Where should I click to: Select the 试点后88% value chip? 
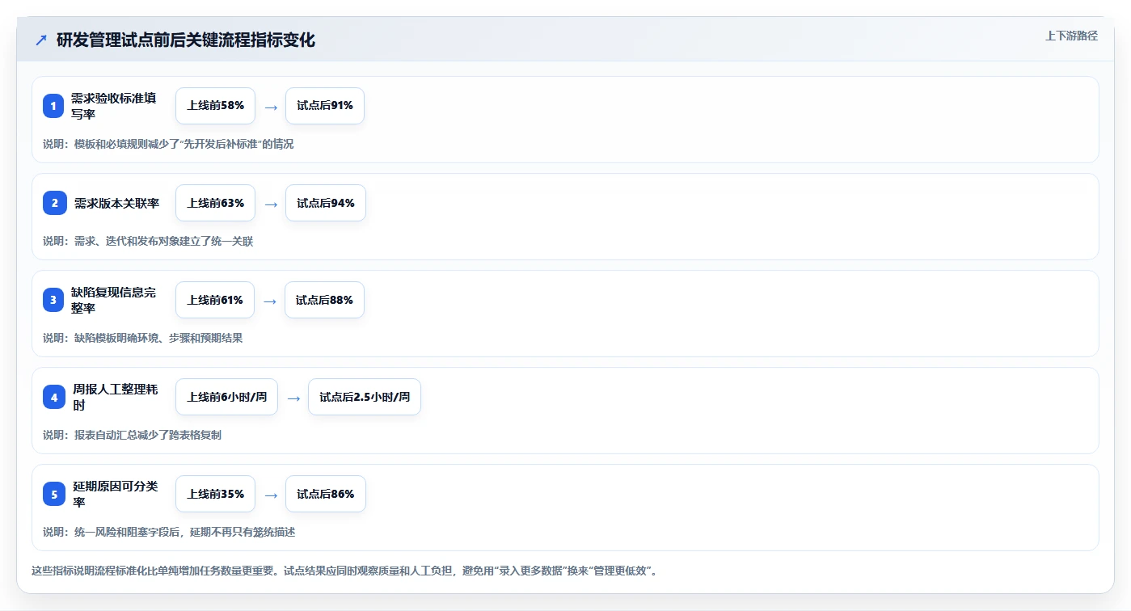(324, 300)
